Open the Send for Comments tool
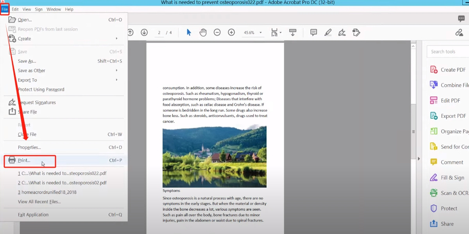This screenshot has height=234, width=469. [449, 147]
